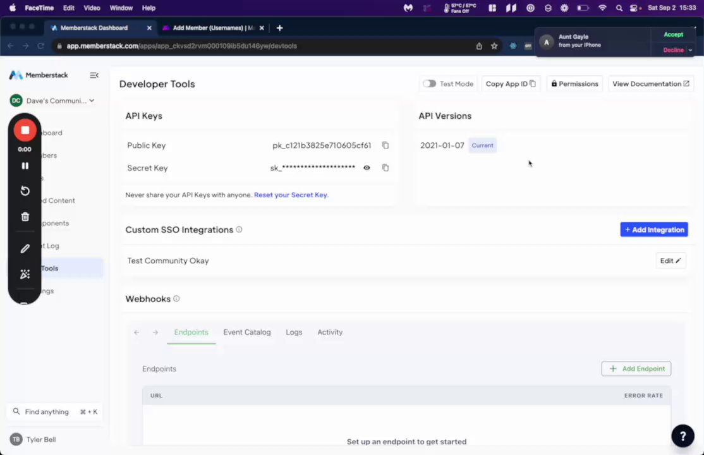This screenshot has width=704, height=455.
Task: Open Wi-Fi status menu
Action: [602, 8]
